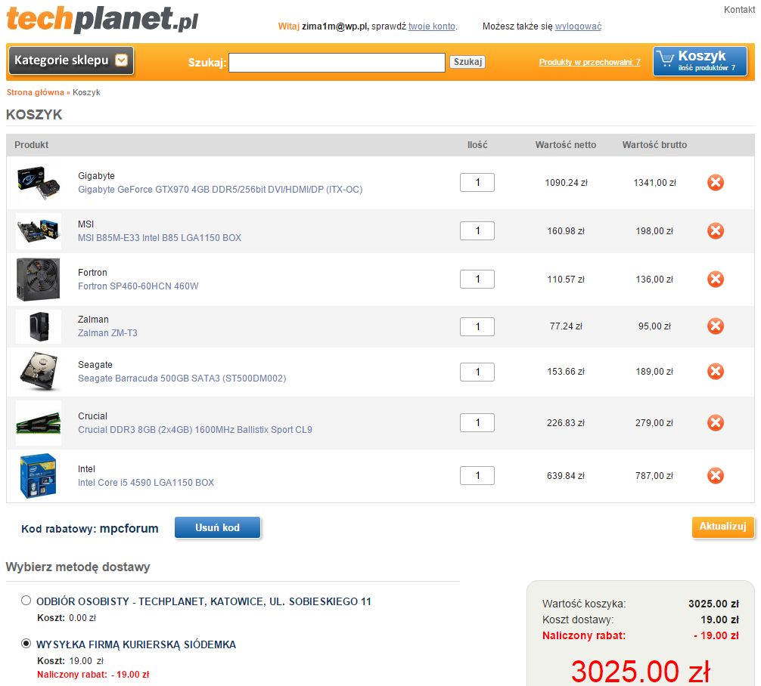This screenshot has height=686, width=761.
Task: Click the Seagate hard drive image
Action: tap(39, 372)
